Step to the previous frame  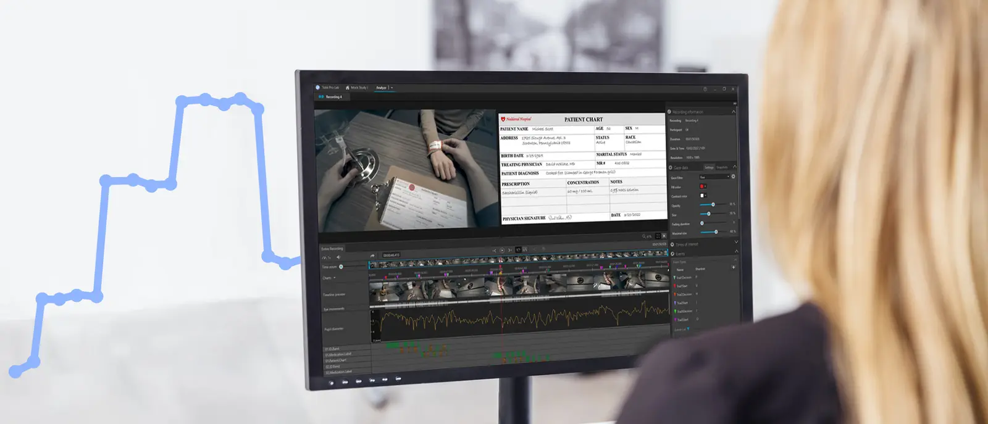point(494,251)
